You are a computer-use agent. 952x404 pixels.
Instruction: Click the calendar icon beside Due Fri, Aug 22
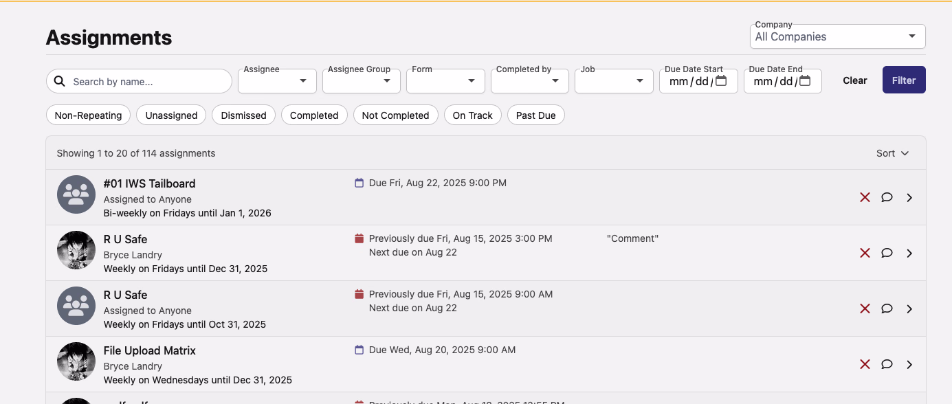coord(359,183)
